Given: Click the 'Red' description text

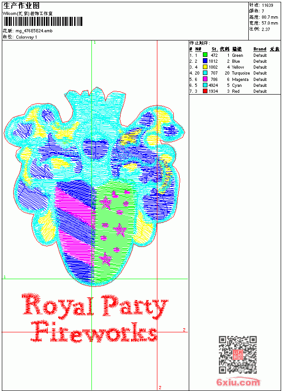Looking at the screenshot, I should pos(236,91).
